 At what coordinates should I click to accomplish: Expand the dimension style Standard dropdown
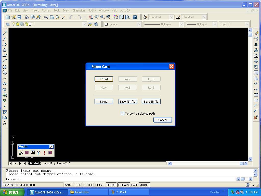(204, 17)
